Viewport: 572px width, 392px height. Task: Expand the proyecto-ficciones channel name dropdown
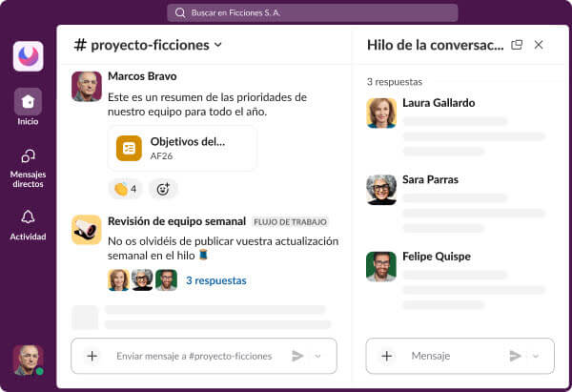click(218, 45)
